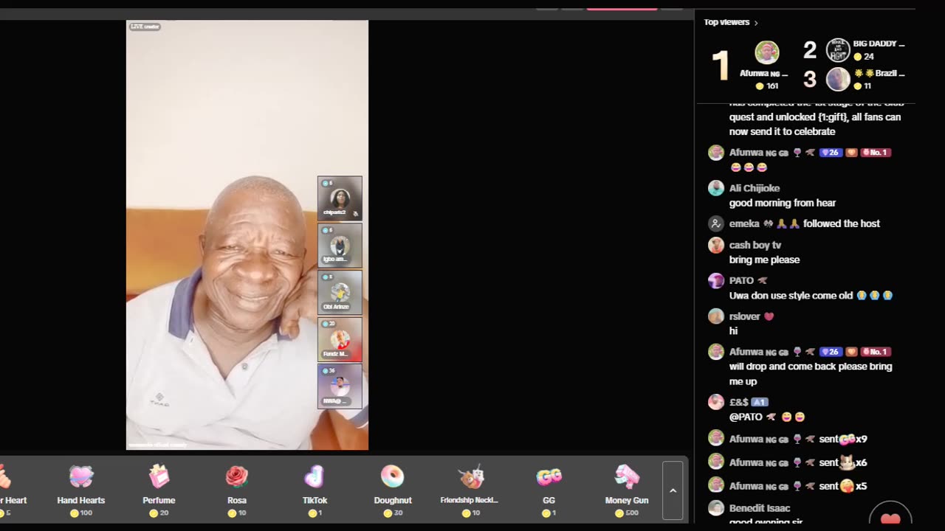Send the Perfume gift
Image resolution: width=945 pixels, height=531 pixels.
[x=159, y=489]
